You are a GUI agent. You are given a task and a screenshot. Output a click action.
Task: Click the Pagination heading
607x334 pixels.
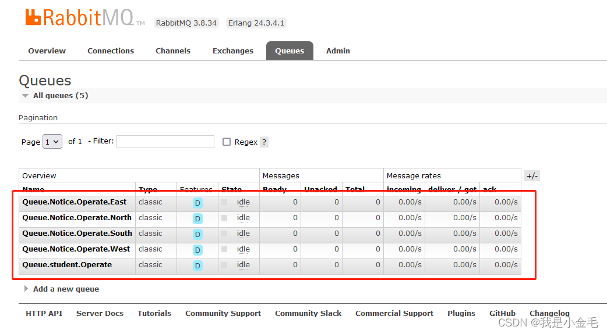[x=38, y=118]
